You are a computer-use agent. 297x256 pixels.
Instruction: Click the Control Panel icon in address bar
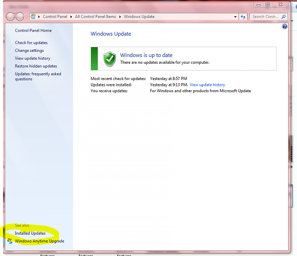(33, 17)
